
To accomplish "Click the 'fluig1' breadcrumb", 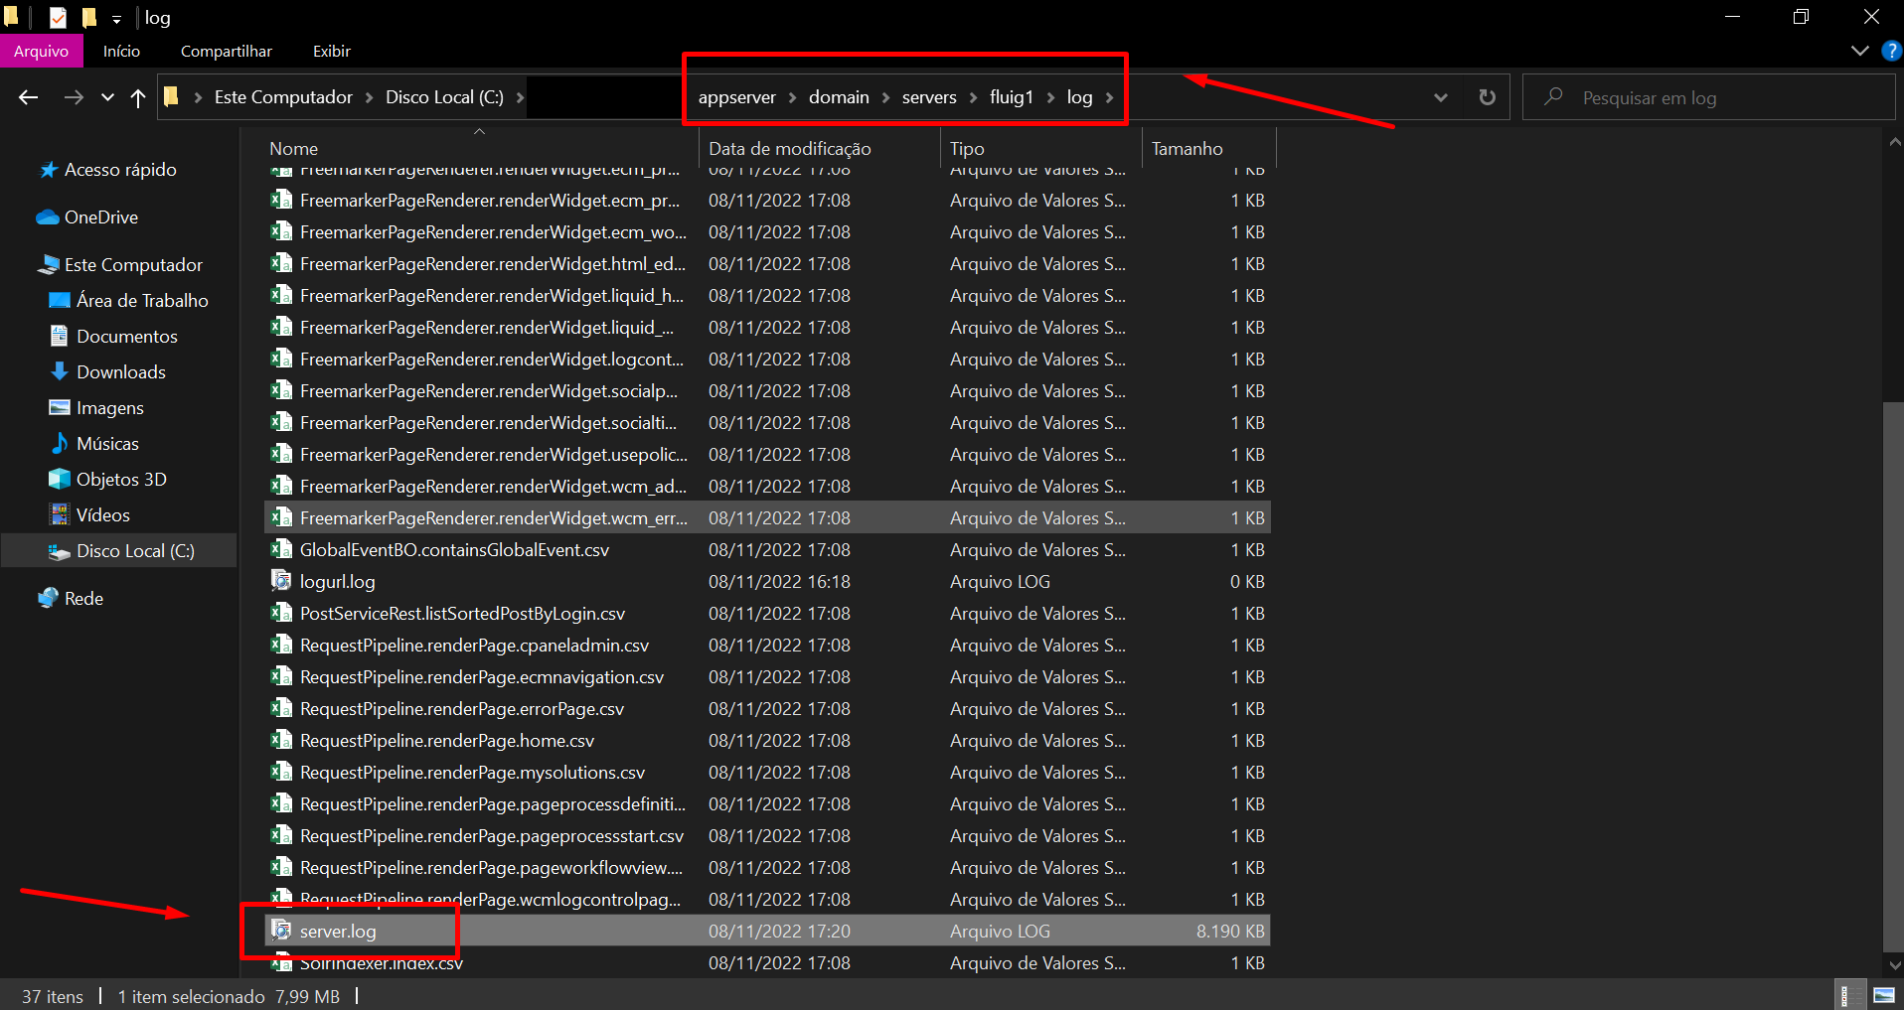I will click(x=1011, y=97).
